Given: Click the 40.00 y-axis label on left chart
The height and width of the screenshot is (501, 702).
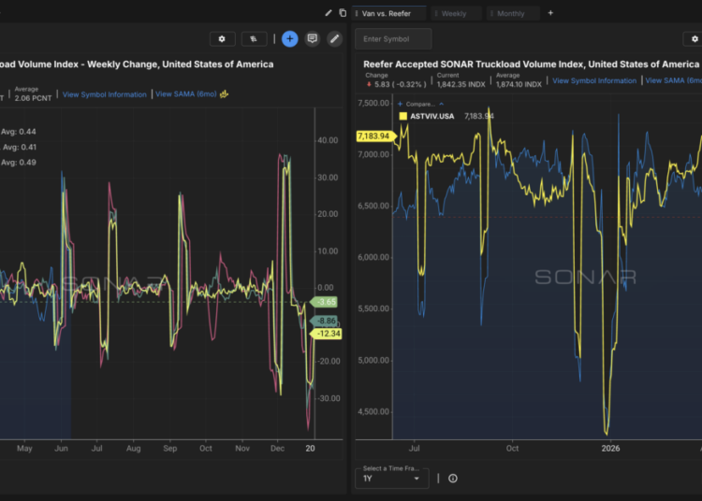Looking at the screenshot, I should 328,140.
